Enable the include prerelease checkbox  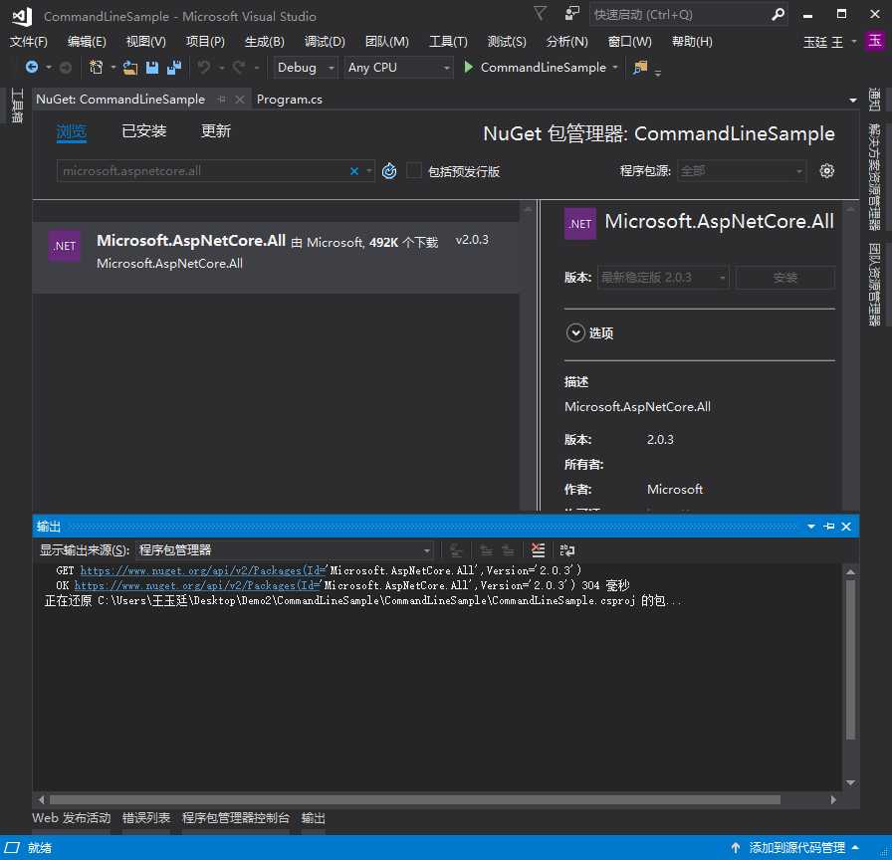[x=414, y=170]
